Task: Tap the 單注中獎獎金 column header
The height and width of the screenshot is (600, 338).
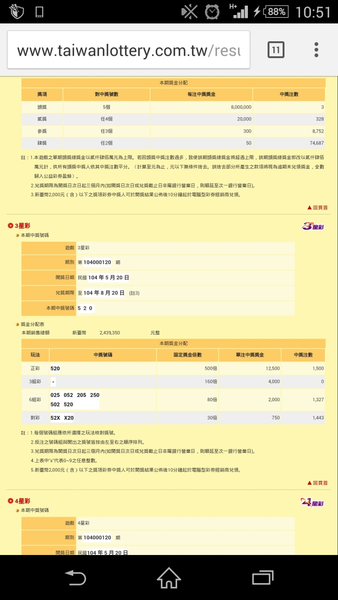Action: (x=250, y=355)
